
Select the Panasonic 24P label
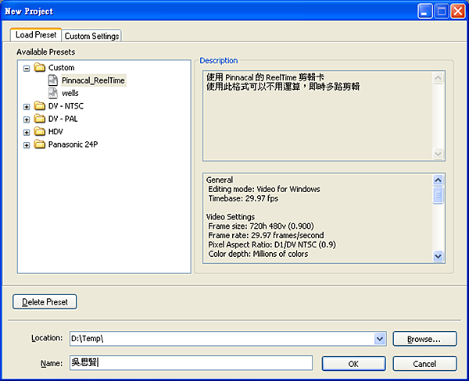click(x=73, y=144)
